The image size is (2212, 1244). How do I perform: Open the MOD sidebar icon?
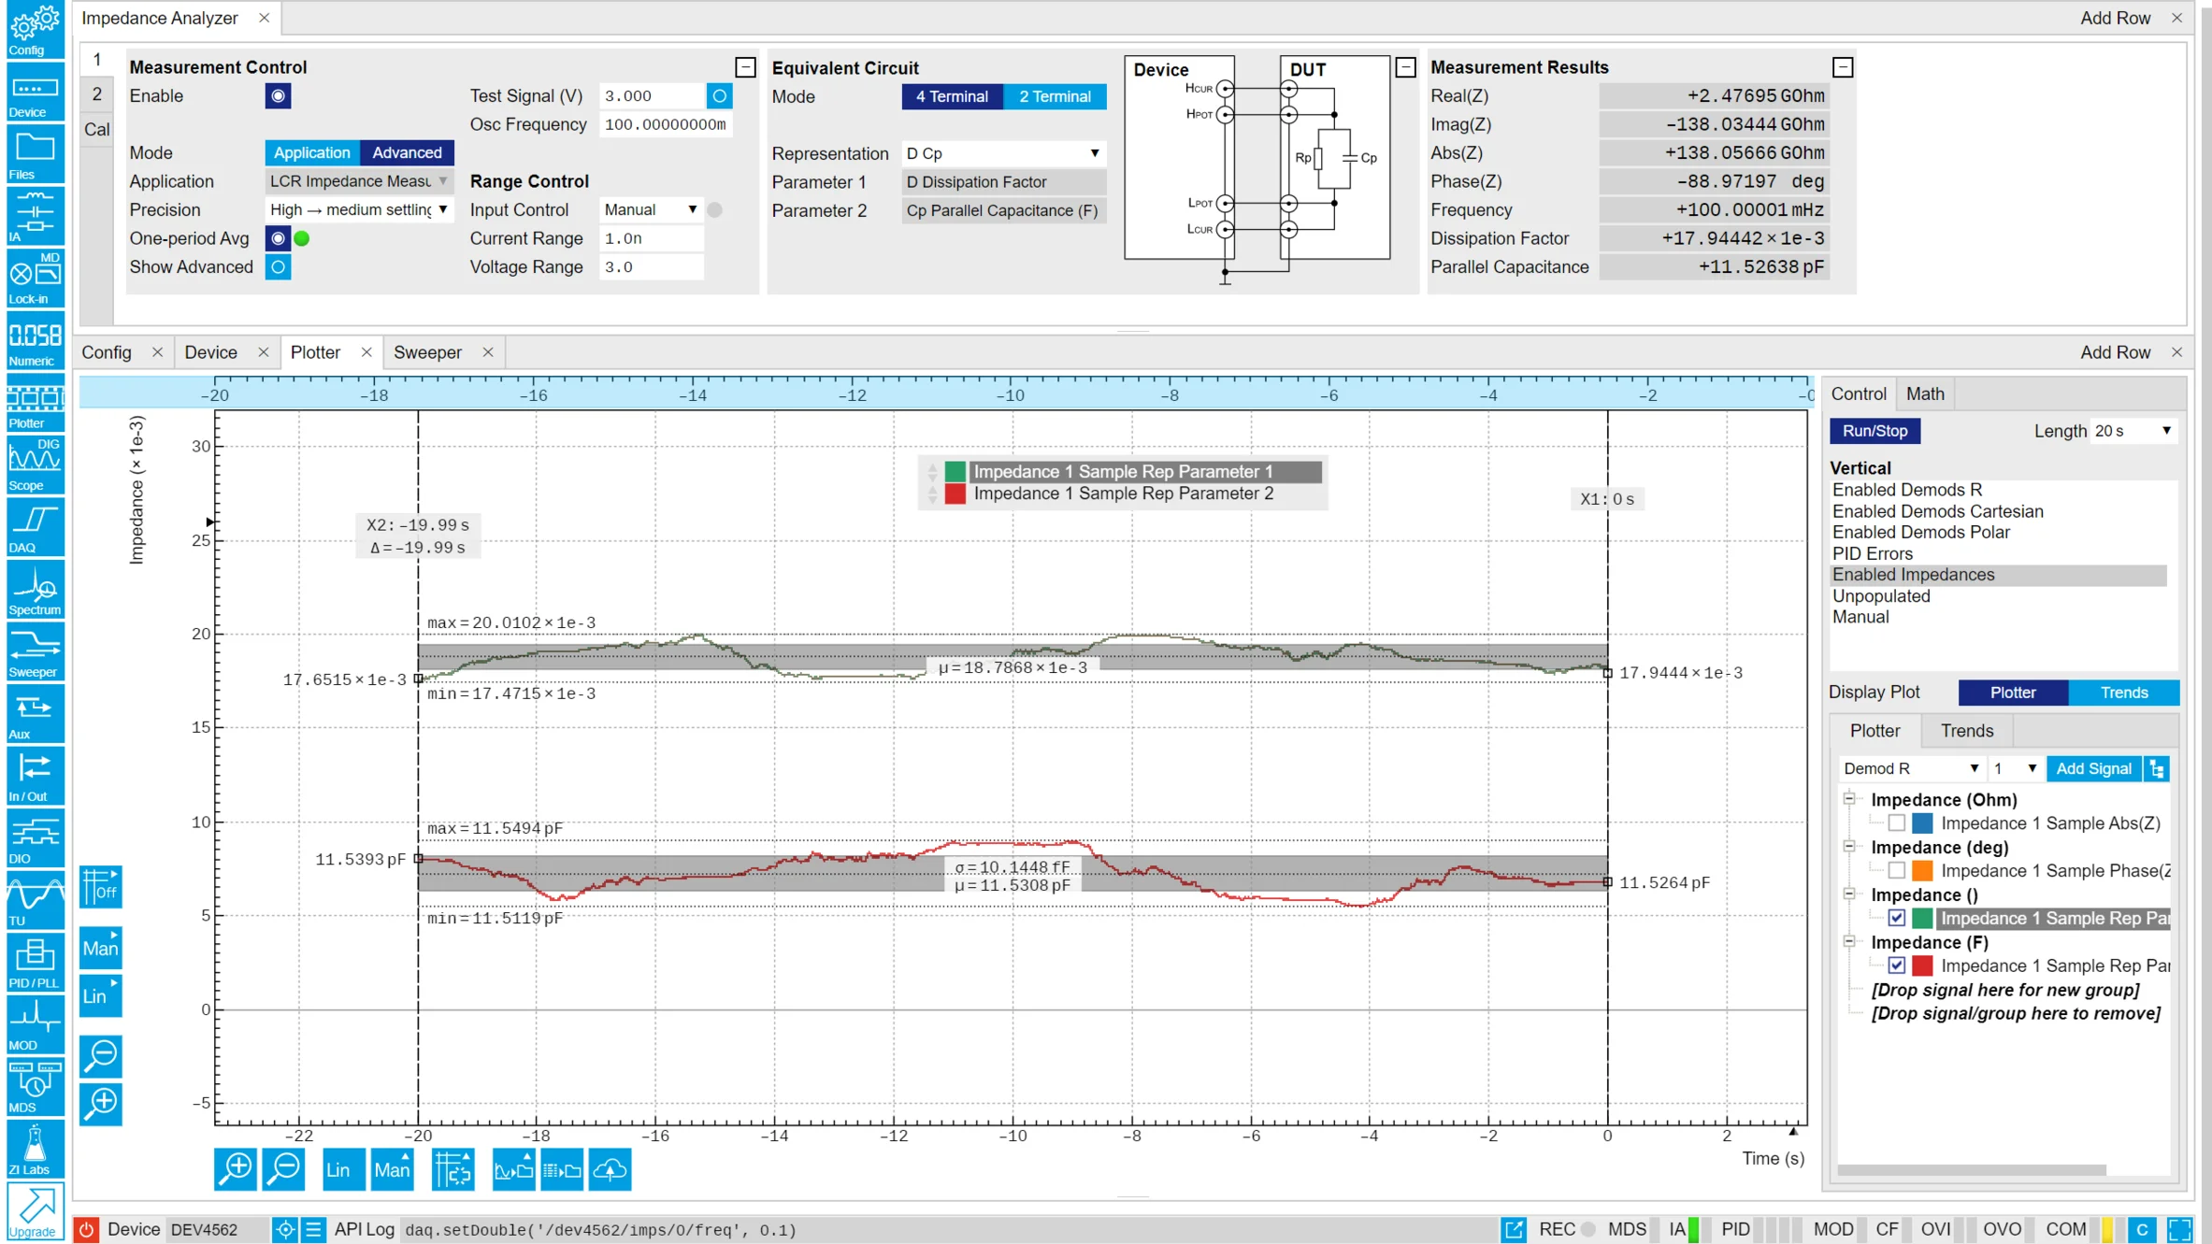pyautogui.click(x=35, y=1024)
